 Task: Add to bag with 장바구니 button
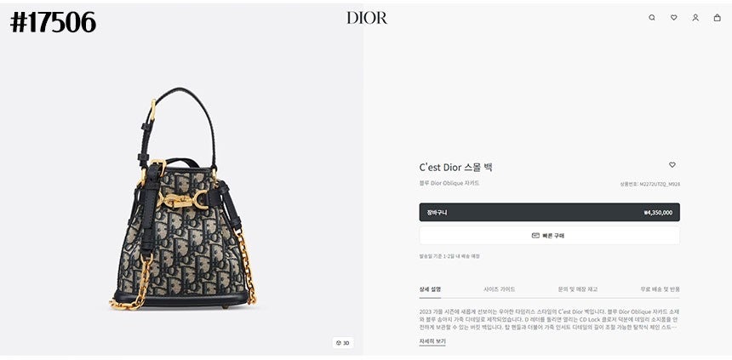point(550,213)
